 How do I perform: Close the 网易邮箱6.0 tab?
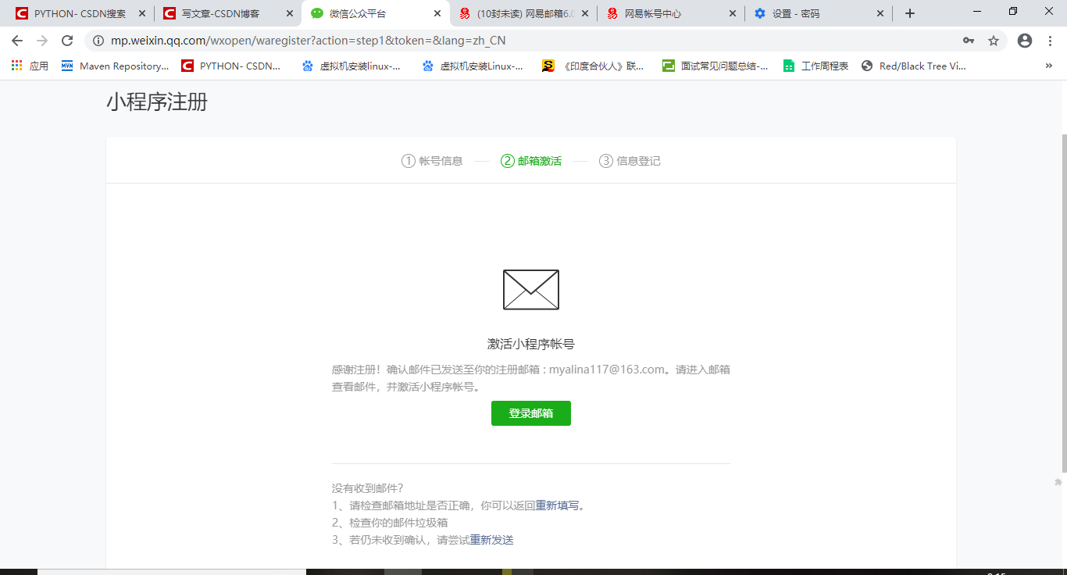click(x=585, y=13)
